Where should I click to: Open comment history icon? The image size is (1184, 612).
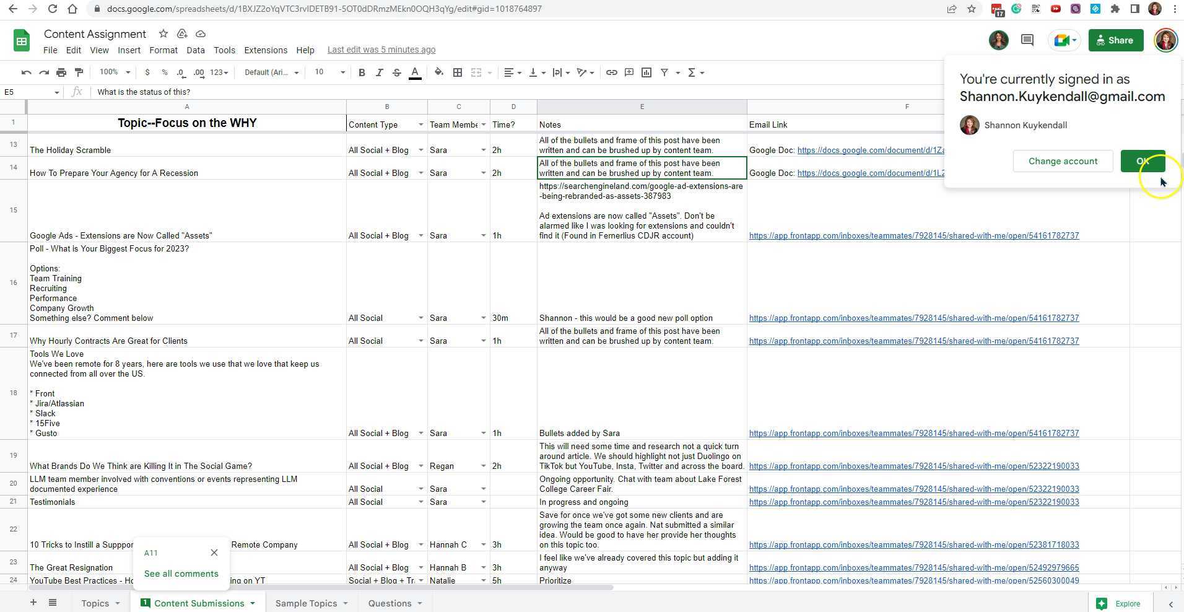coord(1027,40)
